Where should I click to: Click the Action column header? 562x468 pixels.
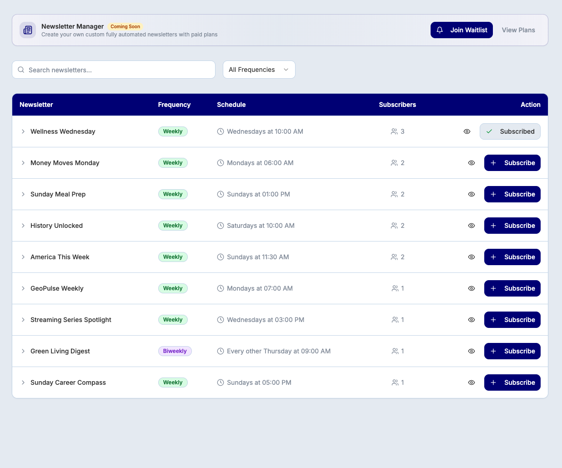click(531, 105)
